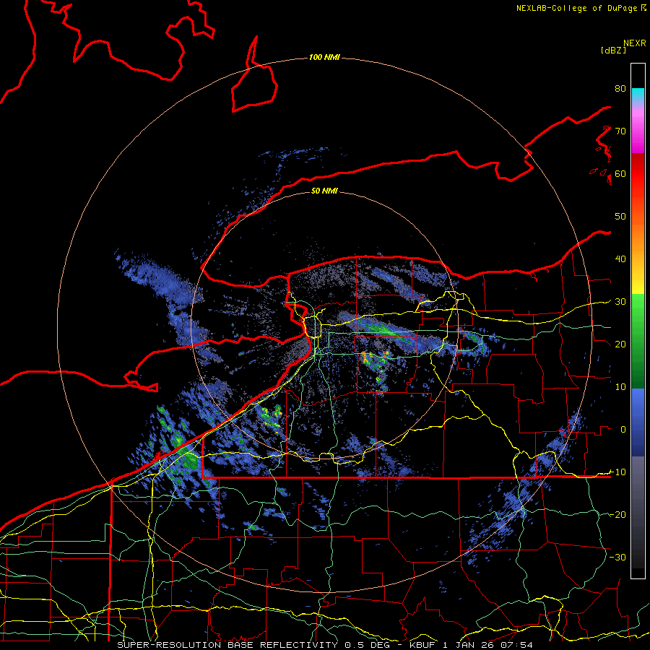
Task: Click the SUPER-RESOLUTION BASE REFLECTIVITY caption text
Action: tap(227, 645)
